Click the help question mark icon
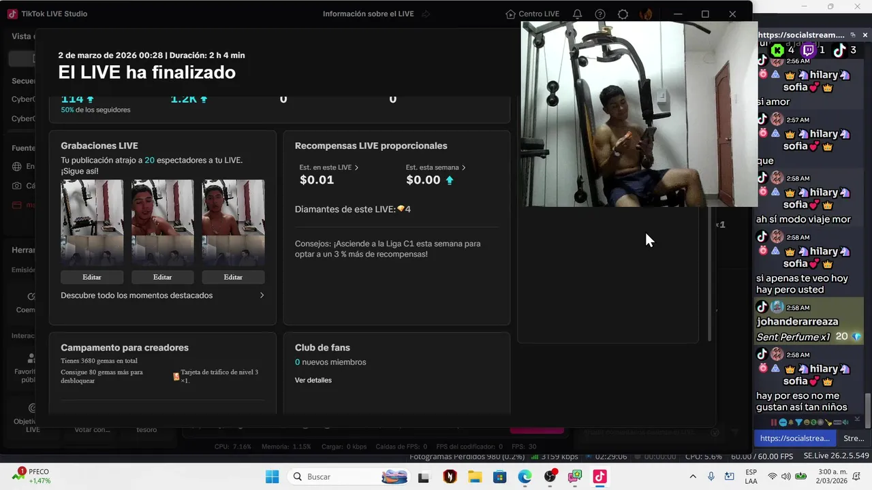 [x=599, y=14]
